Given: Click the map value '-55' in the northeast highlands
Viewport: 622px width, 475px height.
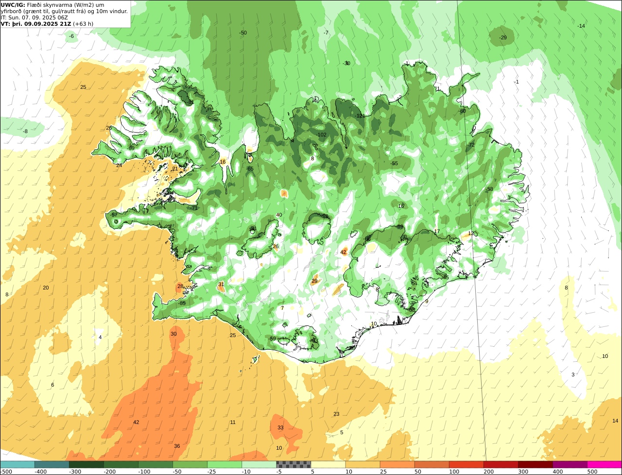Looking at the screenshot, I should pos(394,164).
